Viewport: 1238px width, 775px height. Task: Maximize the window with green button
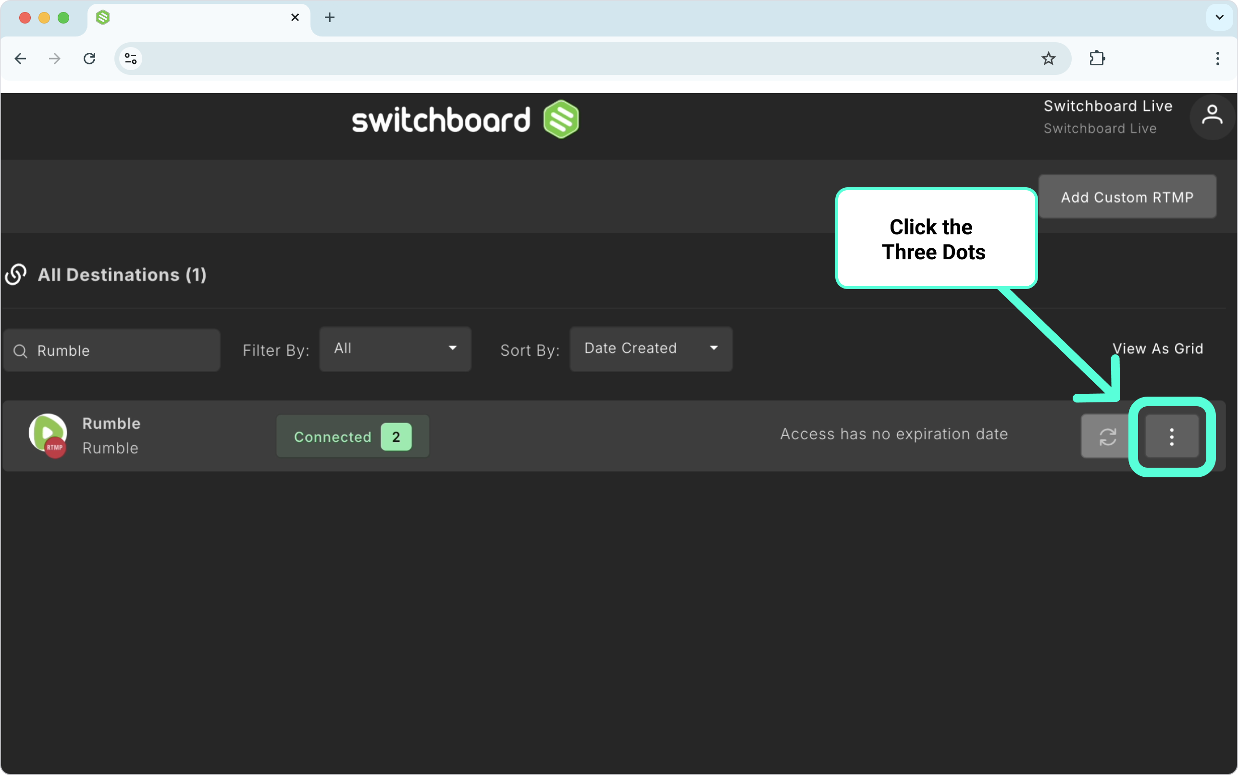click(63, 18)
